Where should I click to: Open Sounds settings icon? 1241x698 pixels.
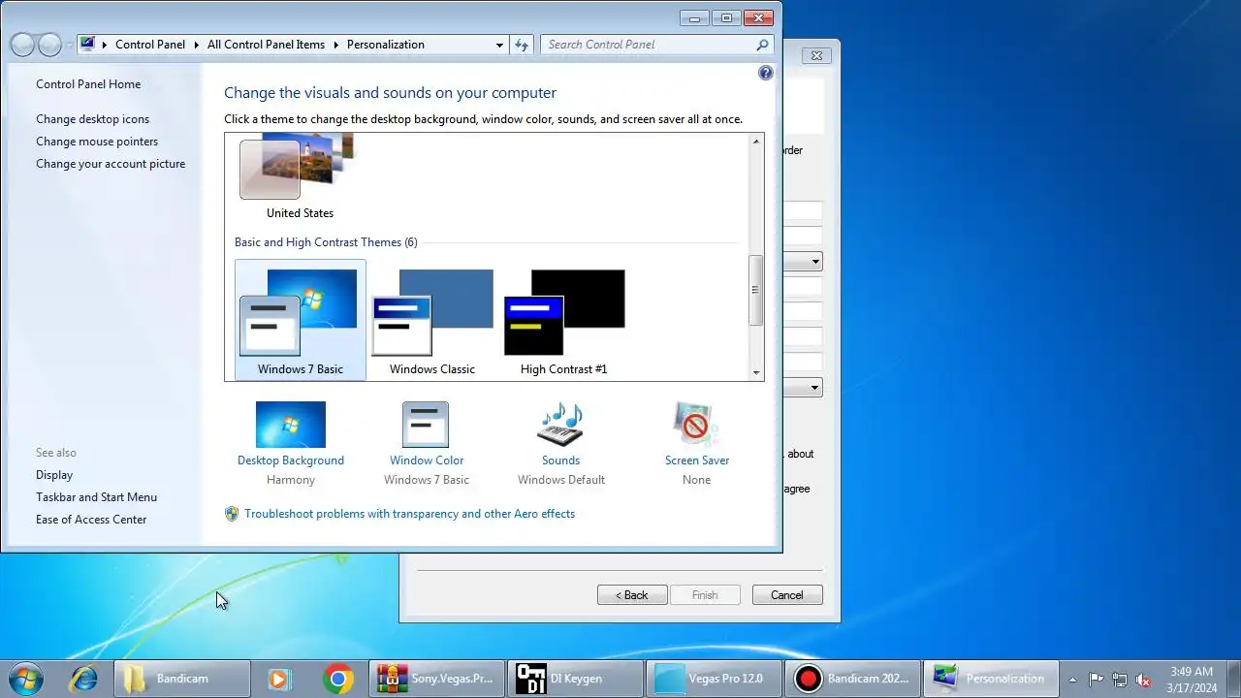(560, 425)
